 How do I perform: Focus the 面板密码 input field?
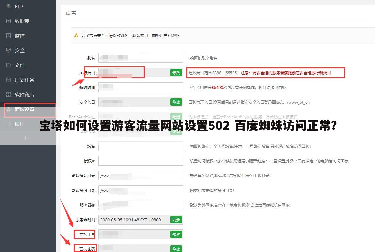141,248
